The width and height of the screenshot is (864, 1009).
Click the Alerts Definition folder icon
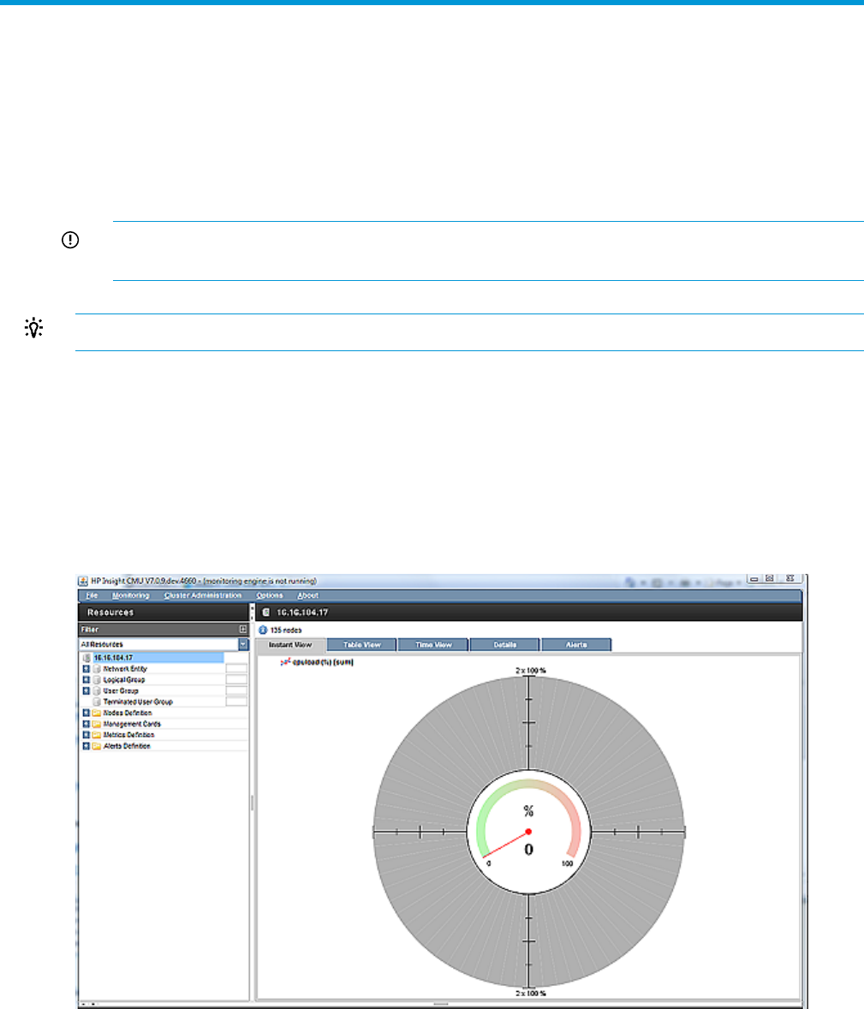point(97,746)
